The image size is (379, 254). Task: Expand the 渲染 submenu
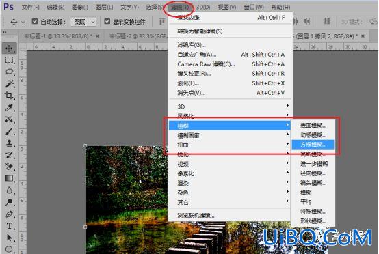[x=230, y=183]
